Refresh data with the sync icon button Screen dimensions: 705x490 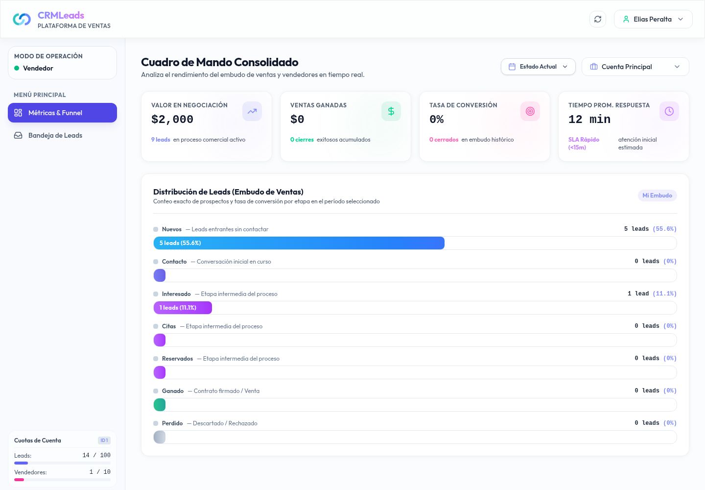point(598,19)
